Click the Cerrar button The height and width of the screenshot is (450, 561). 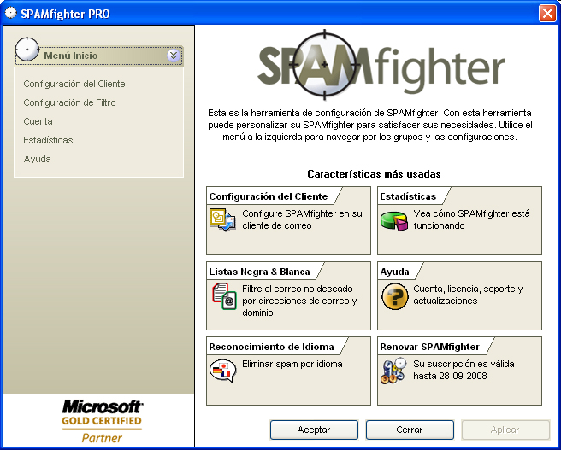410,430
